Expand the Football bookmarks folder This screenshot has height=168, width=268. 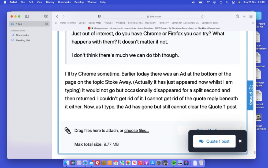point(163,23)
